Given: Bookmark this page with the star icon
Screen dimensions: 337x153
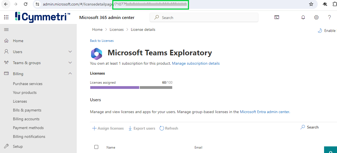Looking at the screenshot, I should [311, 4].
